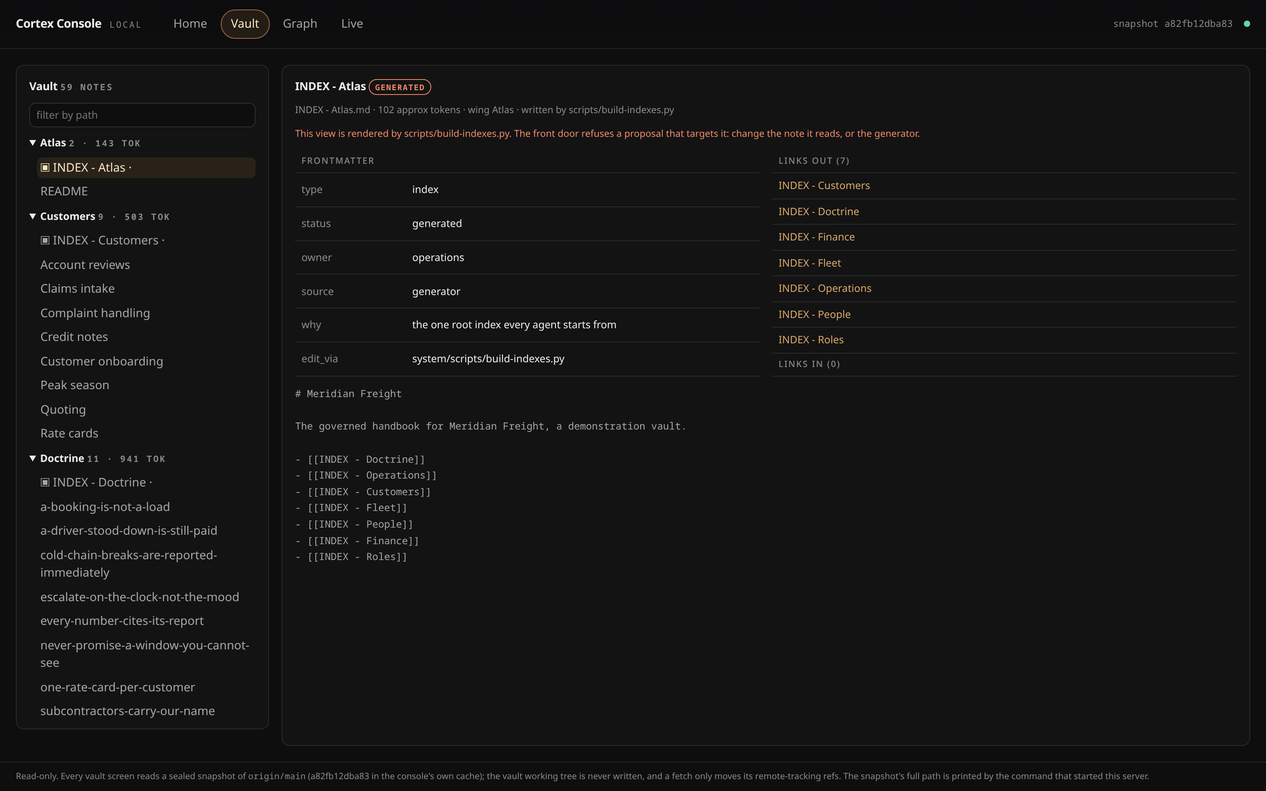The width and height of the screenshot is (1266, 791).
Task: Open the Quoting note
Action: (x=146, y=410)
